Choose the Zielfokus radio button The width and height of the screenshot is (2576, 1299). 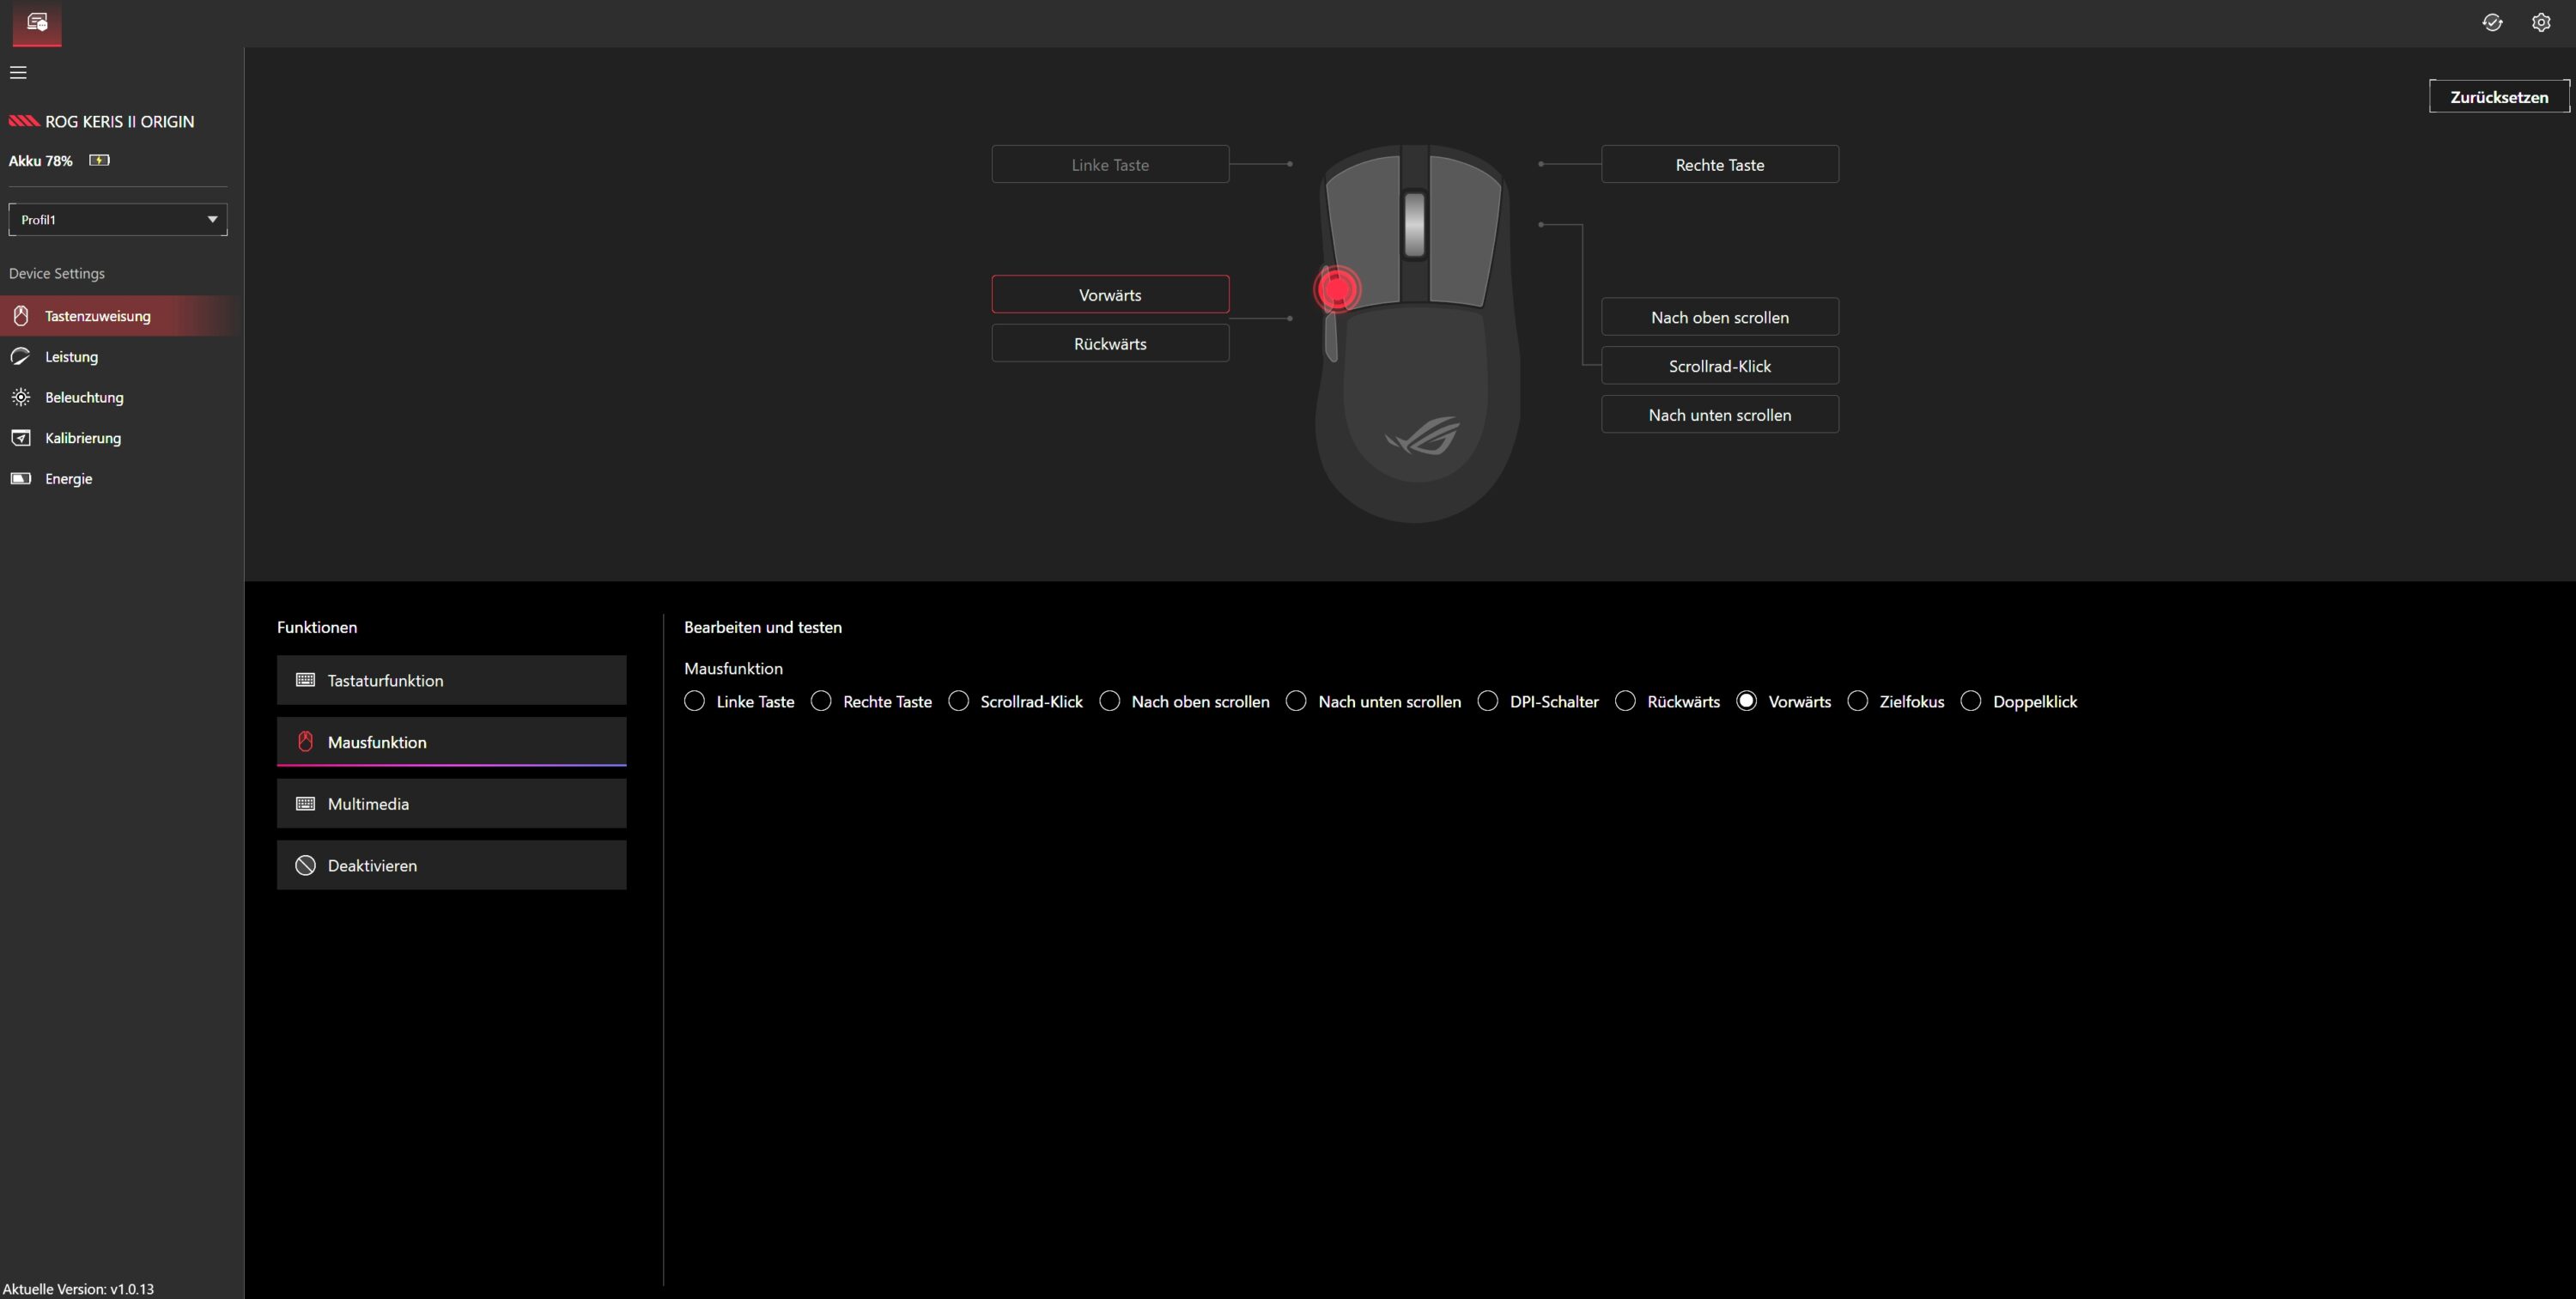coord(1858,701)
